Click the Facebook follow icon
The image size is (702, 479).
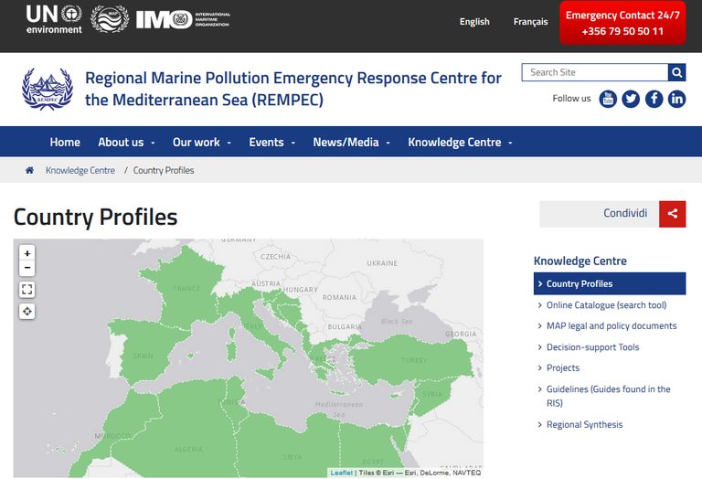[654, 99]
